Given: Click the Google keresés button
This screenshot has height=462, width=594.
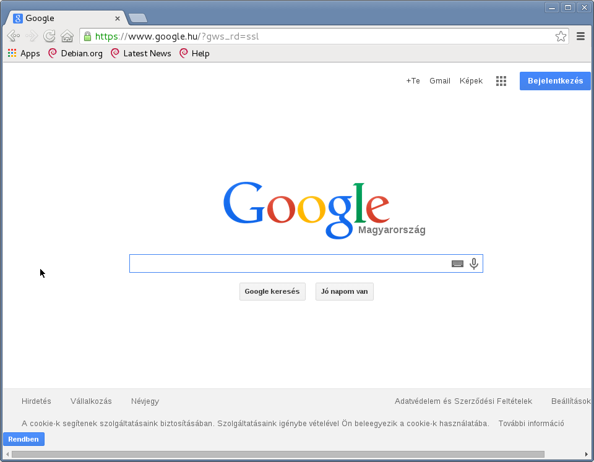Looking at the screenshot, I should [272, 291].
